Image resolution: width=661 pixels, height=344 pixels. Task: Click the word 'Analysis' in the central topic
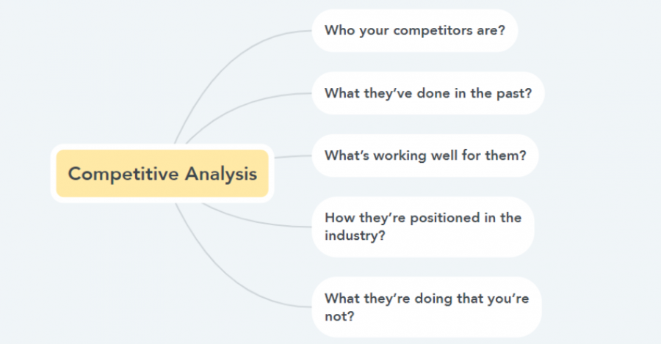coord(221,174)
